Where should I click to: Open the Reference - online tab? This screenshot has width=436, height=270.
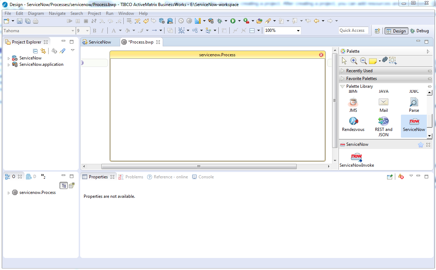[x=167, y=177]
